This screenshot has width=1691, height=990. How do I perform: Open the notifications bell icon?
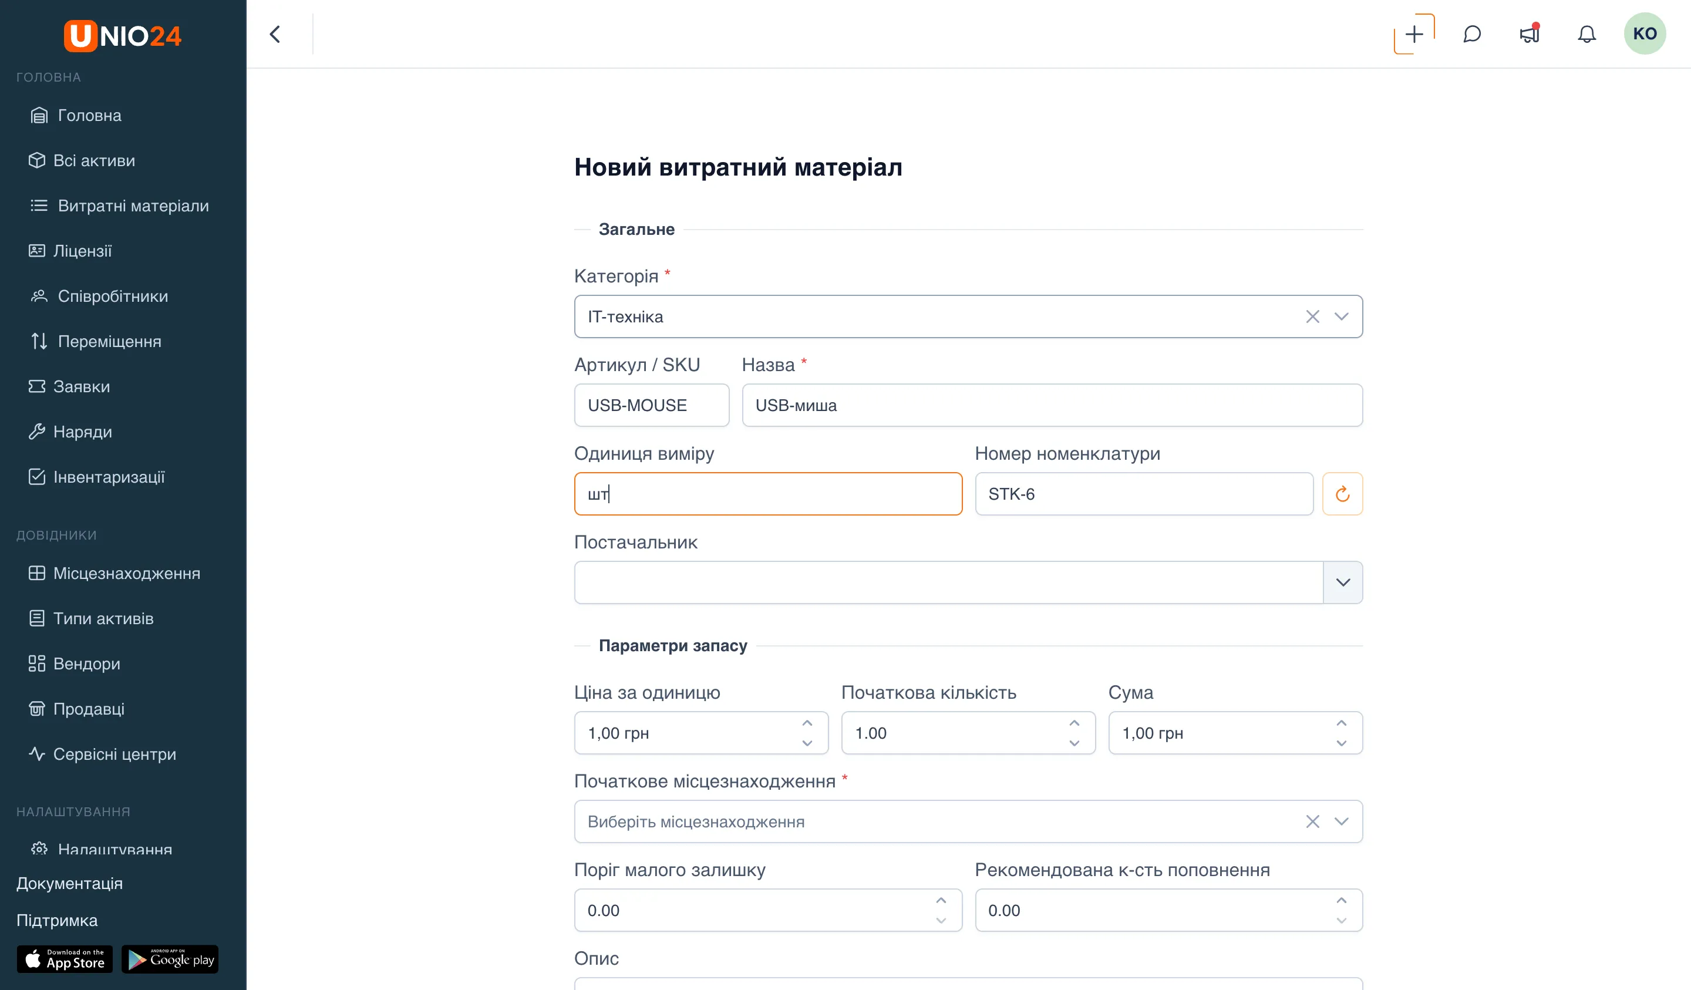(x=1586, y=34)
